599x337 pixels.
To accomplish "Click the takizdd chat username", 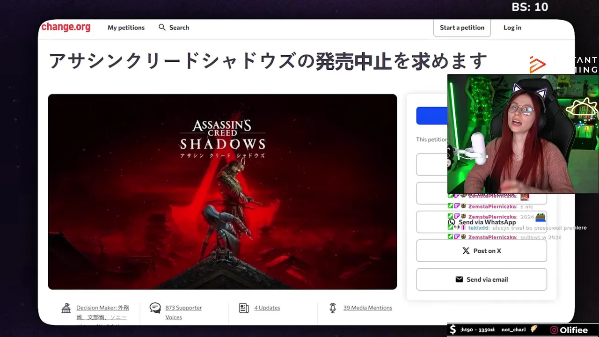I will (479, 228).
